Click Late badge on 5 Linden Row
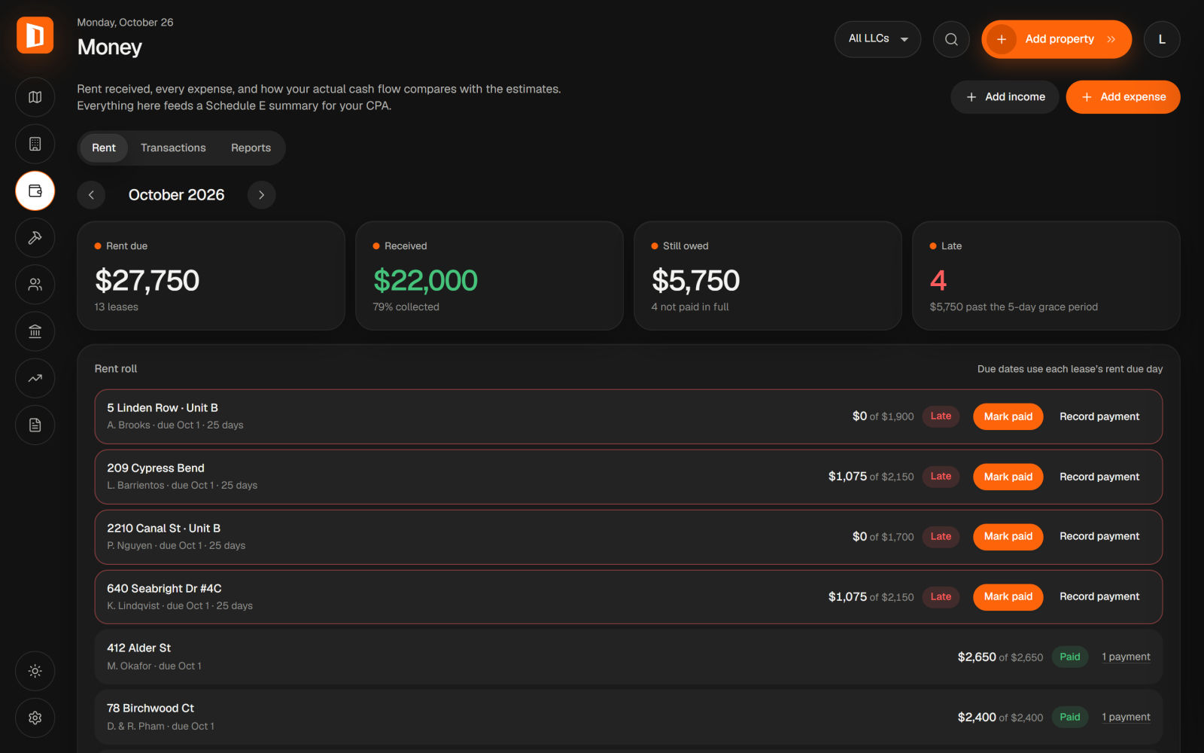The width and height of the screenshot is (1204, 753). (941, 416)
